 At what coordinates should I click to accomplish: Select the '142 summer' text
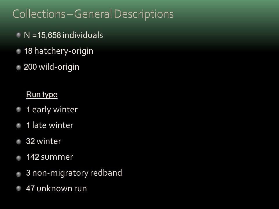tap(50, 157)
